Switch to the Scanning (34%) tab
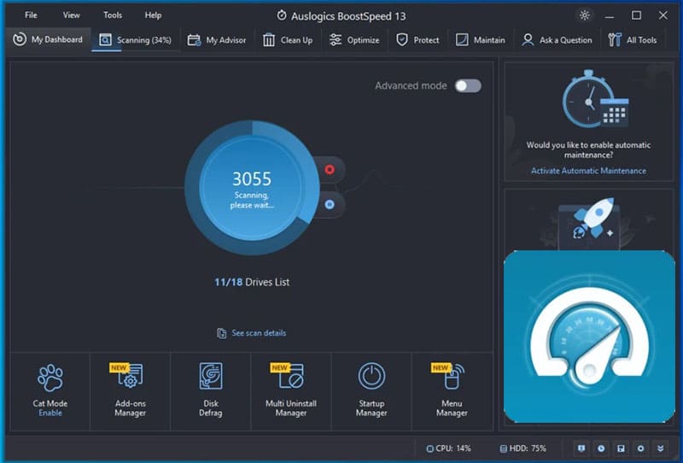This screenshot has width=683, height=463. (136, 40)
